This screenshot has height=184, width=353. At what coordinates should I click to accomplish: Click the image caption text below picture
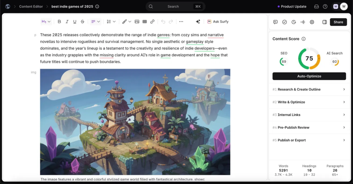tap(123, 179)
